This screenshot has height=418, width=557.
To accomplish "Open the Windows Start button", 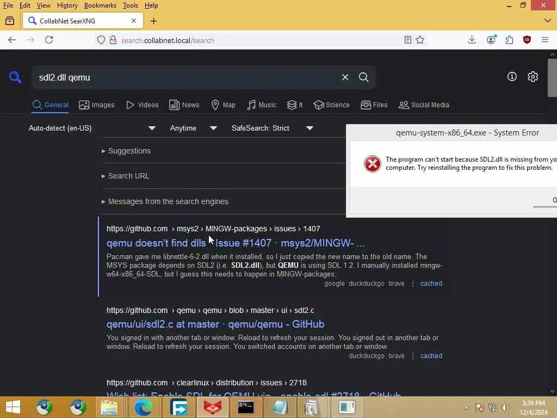I will 13,407.
